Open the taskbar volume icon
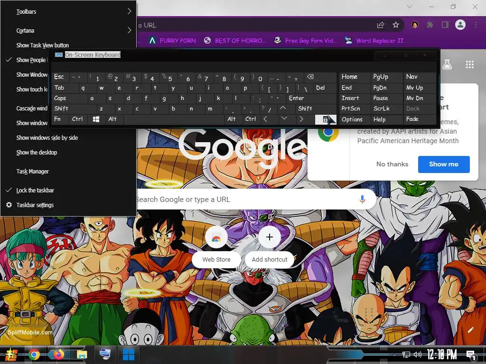The width and height of the screenshot is (486, 364). point(418,355)
